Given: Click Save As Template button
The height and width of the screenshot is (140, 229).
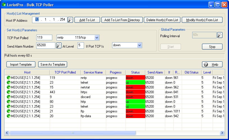Looking at the screenshot, I should pos(53,65).
